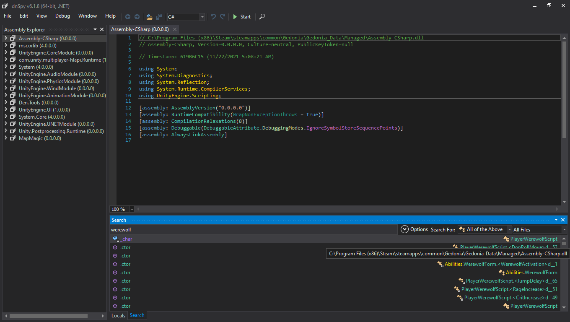Viewport: 570px width, 322px height.
Task: Expand the UnityEngine.CoreModule tree node
Action: tap(6, 52)
